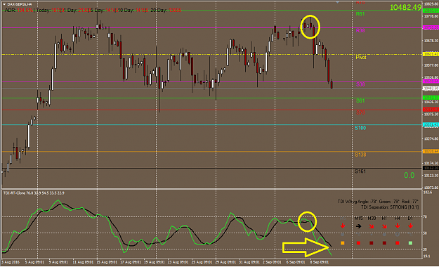Click the magenta R38 resistance label
The height and width of the screenshot is (267, 439).
[360, 30]
